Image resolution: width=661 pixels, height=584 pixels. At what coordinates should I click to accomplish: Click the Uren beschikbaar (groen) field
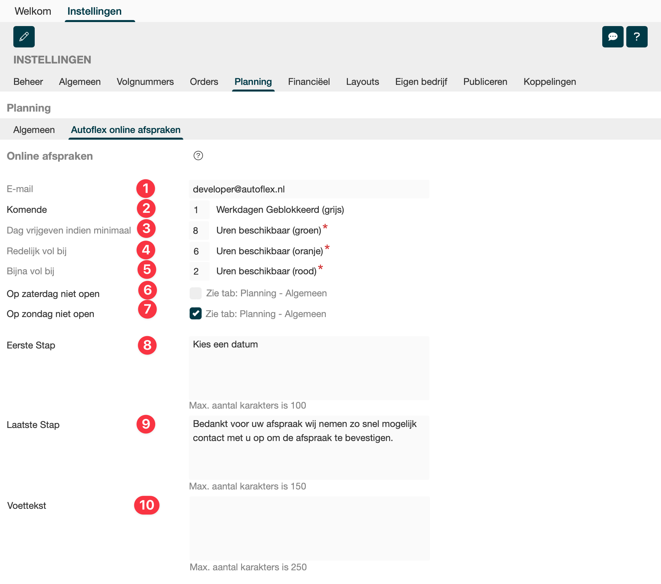[199, 231]
